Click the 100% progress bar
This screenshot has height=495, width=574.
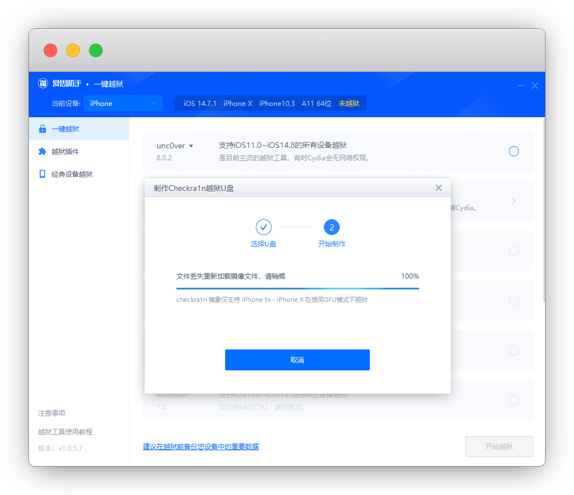point(297,288)
